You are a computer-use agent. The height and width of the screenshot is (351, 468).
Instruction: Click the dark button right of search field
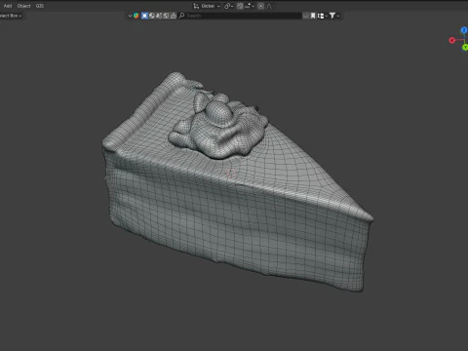306,16
